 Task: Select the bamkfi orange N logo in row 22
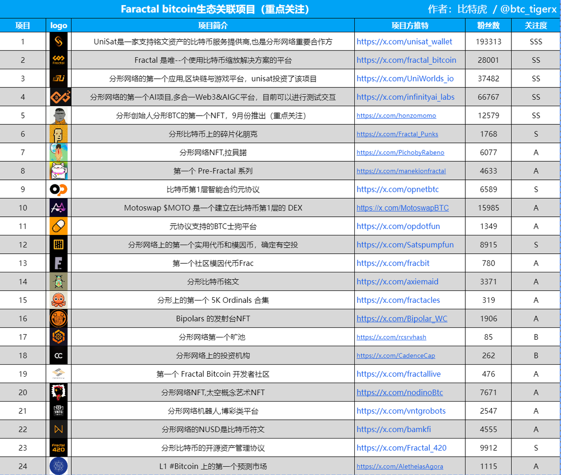click(x=58, y=430)
